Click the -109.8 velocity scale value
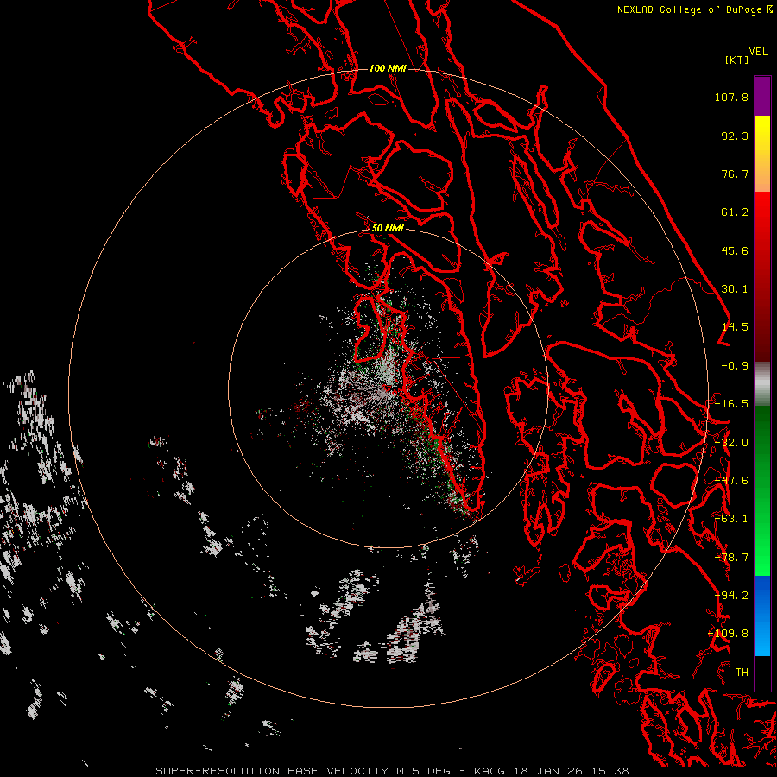Viewport: 777px width, 777px height. (729, 634)
